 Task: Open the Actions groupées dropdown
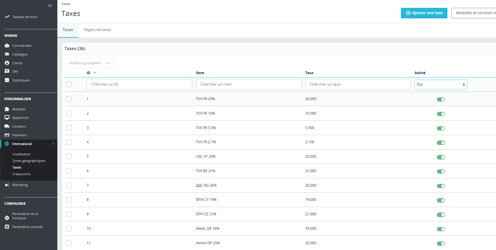[x=89, y=63]
